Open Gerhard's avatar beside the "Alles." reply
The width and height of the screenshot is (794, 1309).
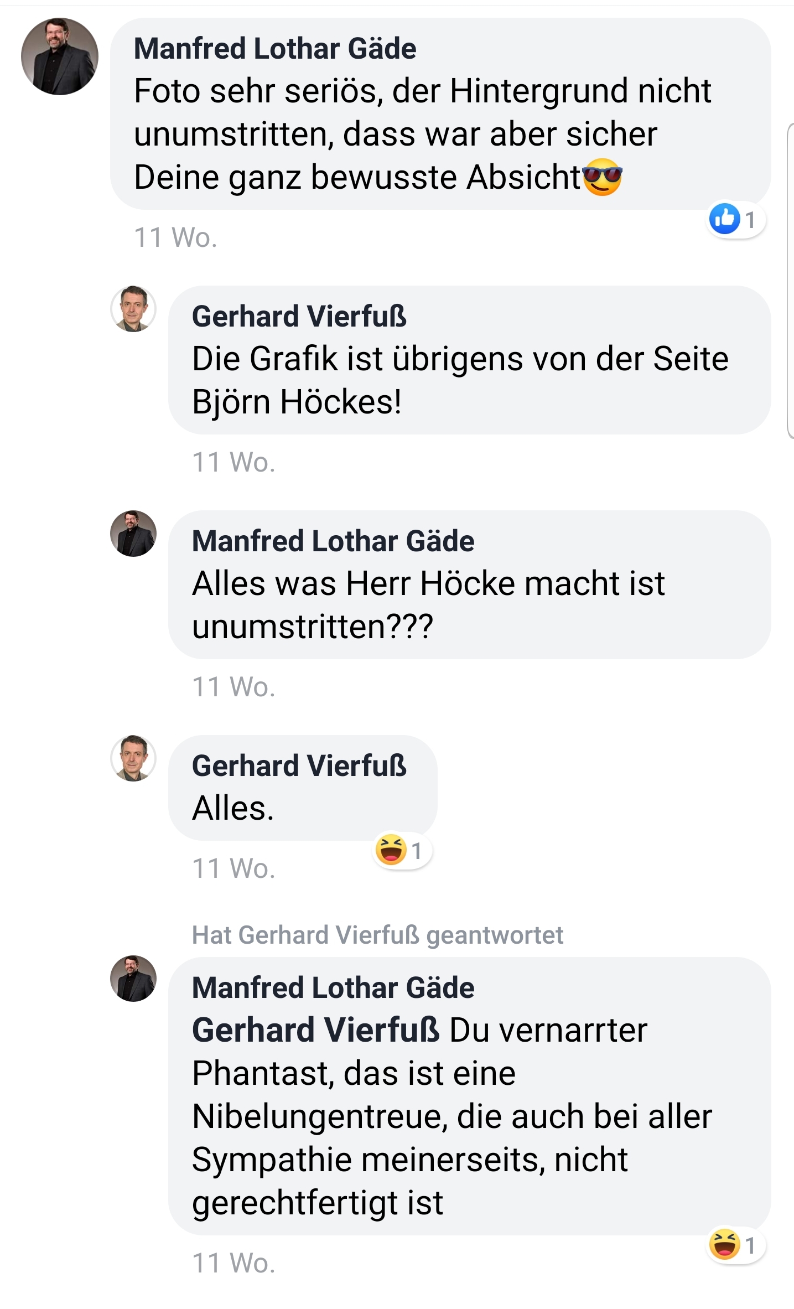(133, 758)
